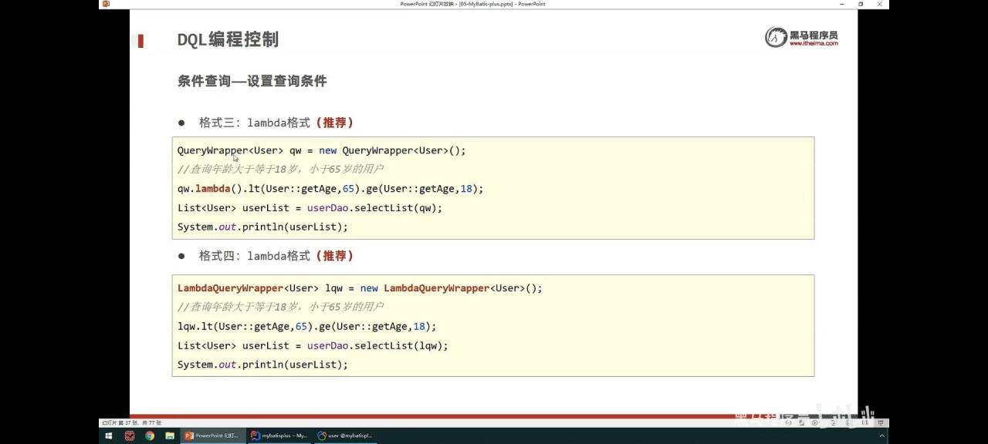Image resolution: width=988 pixels, height=444 pixels.
Task: Switch to Slide Sorter view icon
Action: click(x=848, y=422)
